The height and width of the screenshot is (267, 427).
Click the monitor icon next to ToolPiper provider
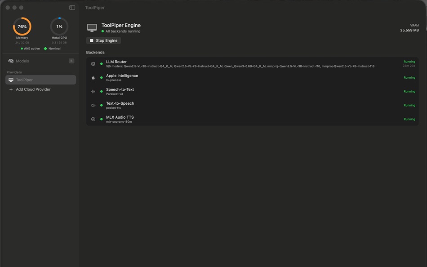pos(11,80)
